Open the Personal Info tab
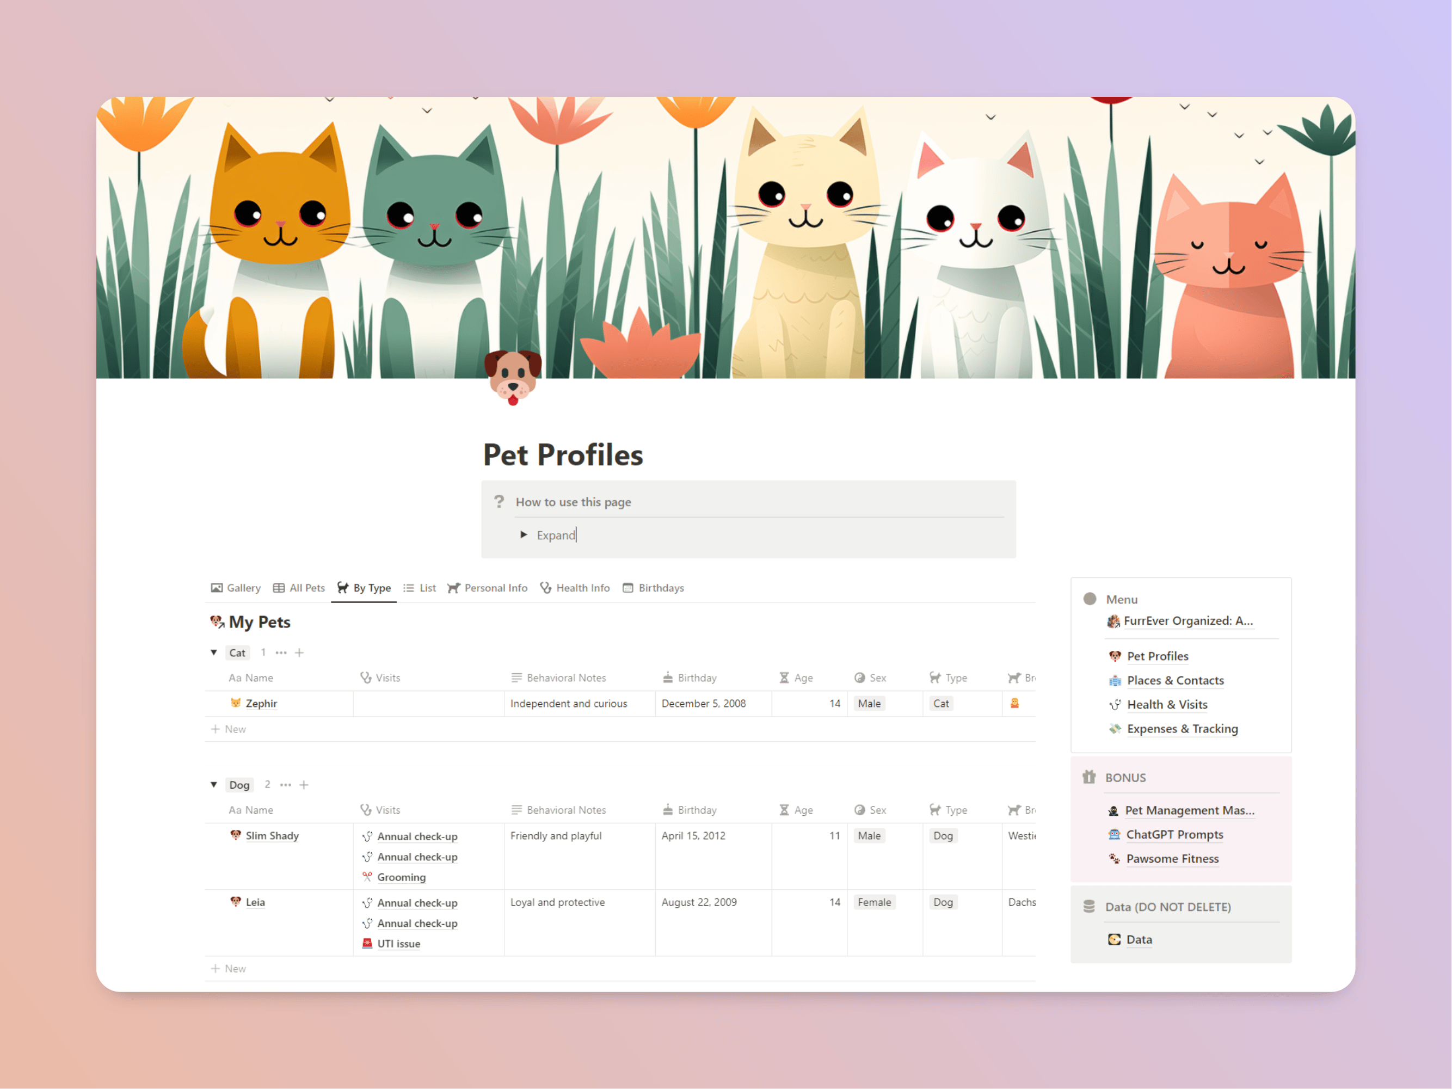Image resolution: width=1452 pixels, height=1089 pixels. click(x=488, y=588)
